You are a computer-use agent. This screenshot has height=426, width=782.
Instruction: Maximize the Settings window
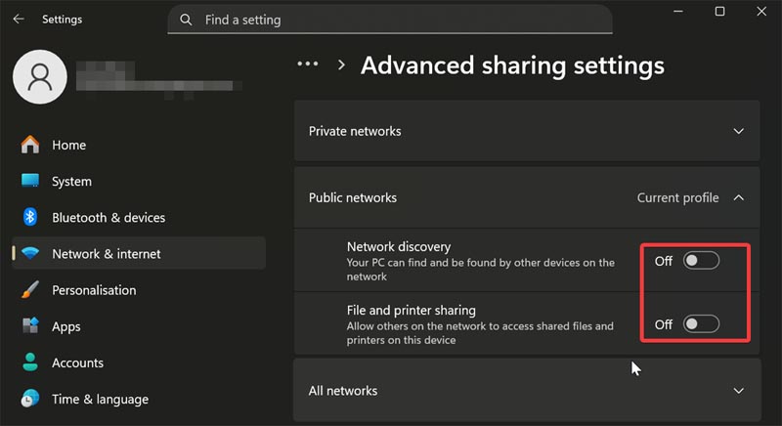(x=719, y=12)
